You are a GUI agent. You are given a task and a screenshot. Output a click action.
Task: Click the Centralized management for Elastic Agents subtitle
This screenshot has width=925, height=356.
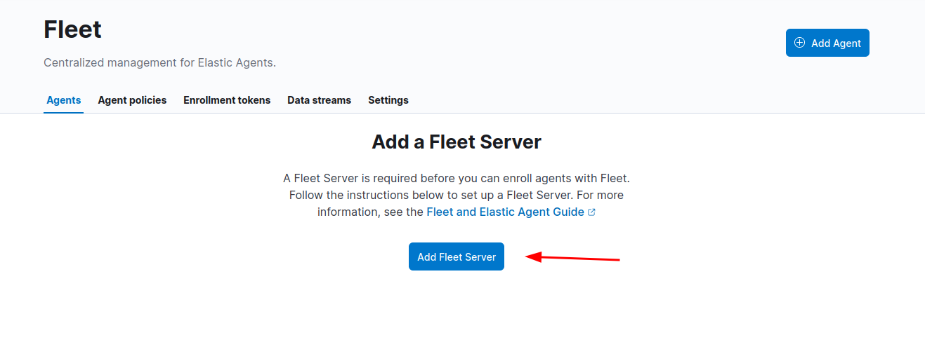[159, 62]
